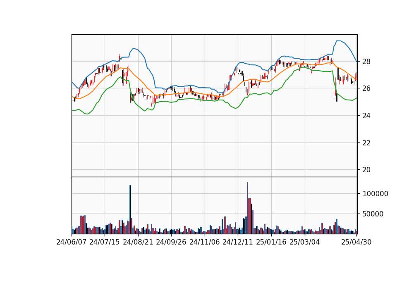Click the 25/01/16 date label
The height and width of the screenshot is (285, 397).
271,242
